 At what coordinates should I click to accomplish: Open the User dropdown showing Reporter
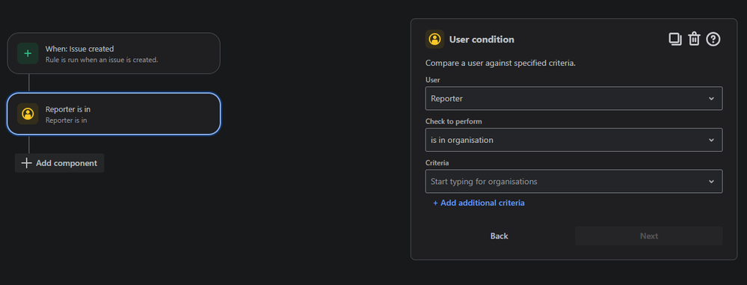[574, 99]
